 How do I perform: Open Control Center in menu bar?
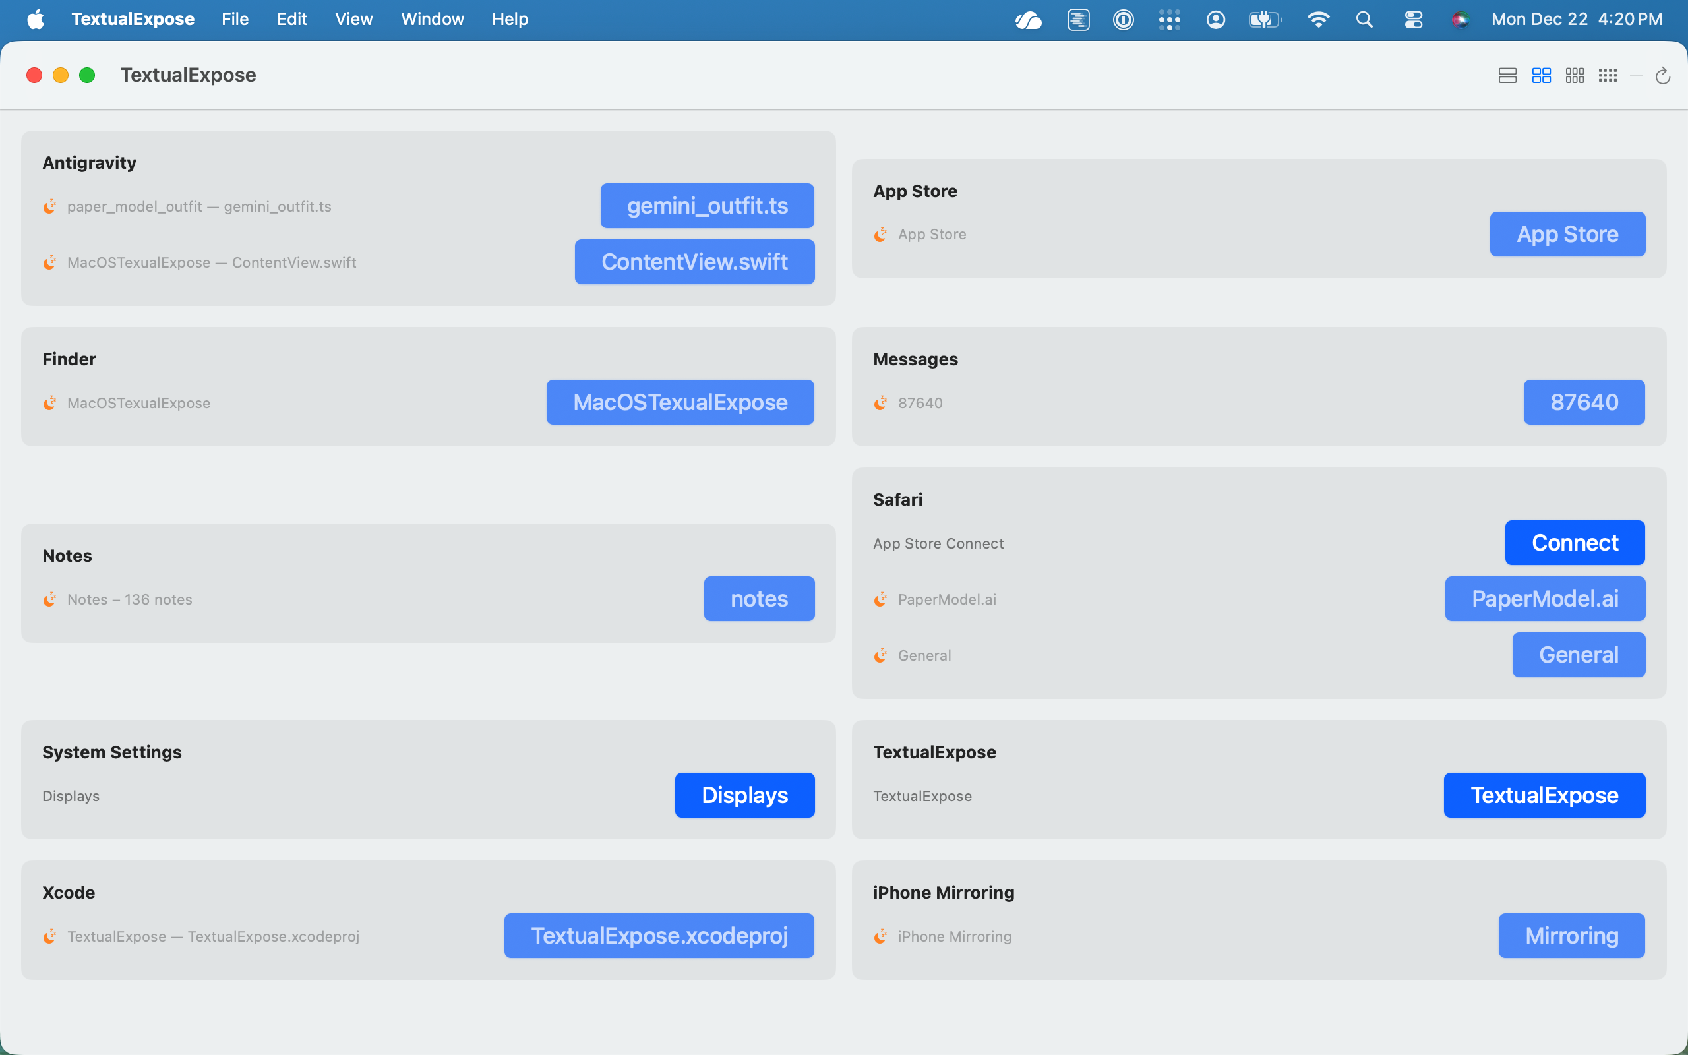click(1413, 20)
